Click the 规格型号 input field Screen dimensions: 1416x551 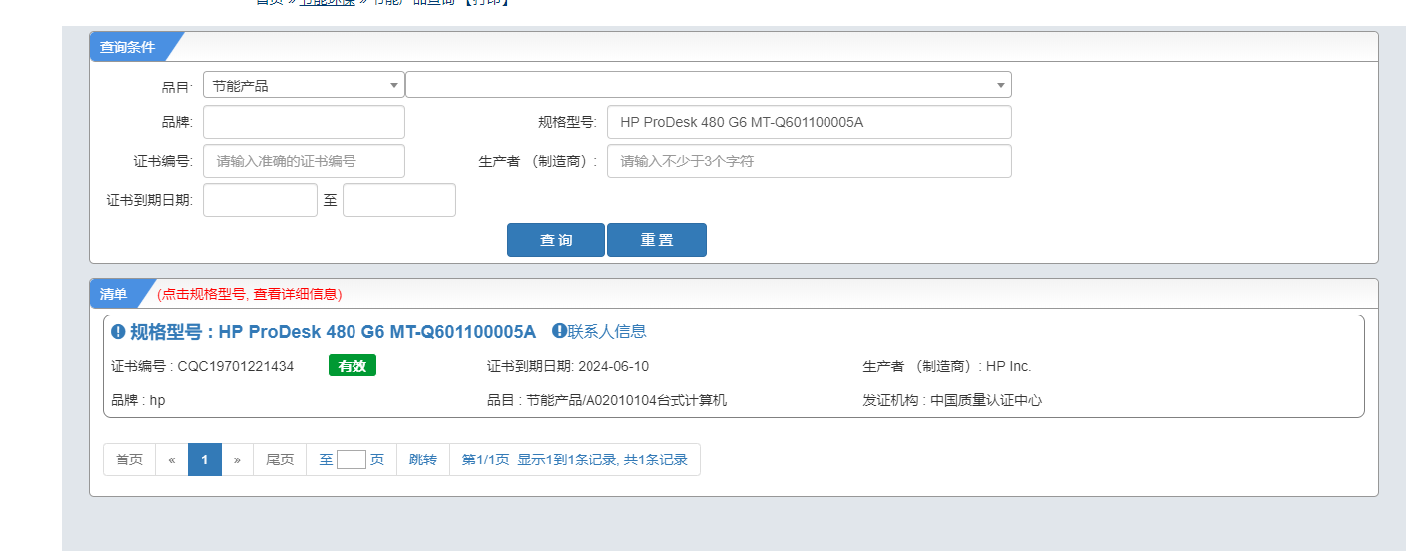pos(809,122)
